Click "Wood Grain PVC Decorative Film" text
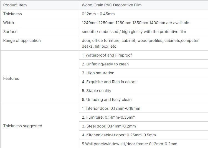The height and width of the screenshot is (148, 208). [111, 5]
